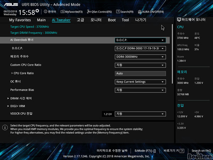Click the 3.335 V reading
Viewport: 213px width, 160px height.
[x=181, y=128]
